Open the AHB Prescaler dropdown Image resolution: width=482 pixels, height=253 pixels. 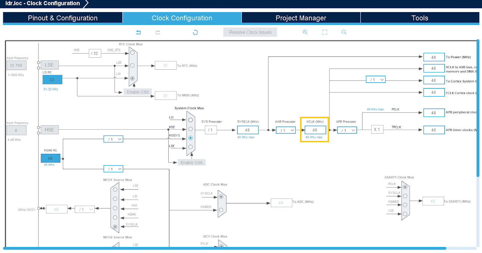[x=286, y=130]
